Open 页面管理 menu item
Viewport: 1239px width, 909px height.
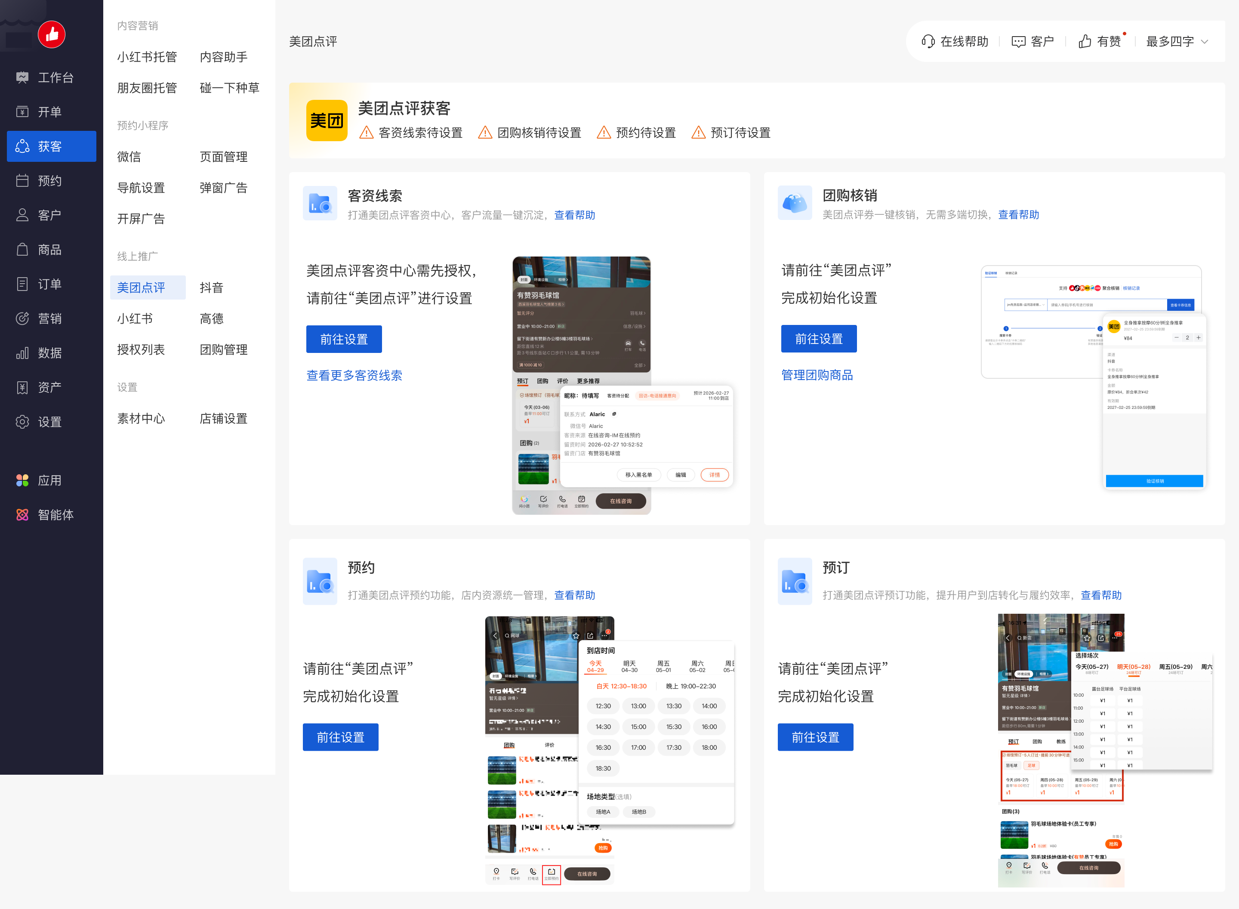click(223, 157)
